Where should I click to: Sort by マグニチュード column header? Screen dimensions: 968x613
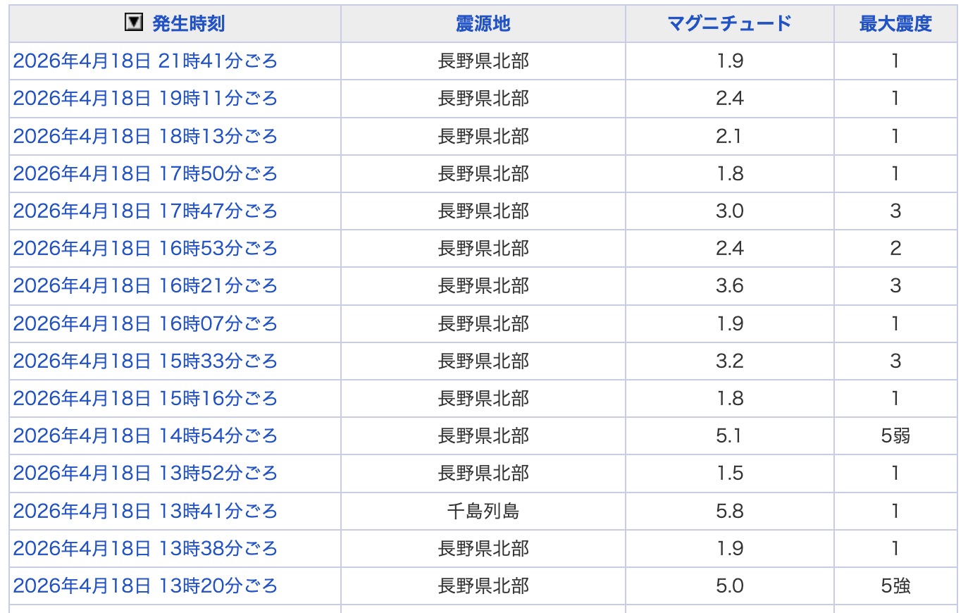pos(729,23)
